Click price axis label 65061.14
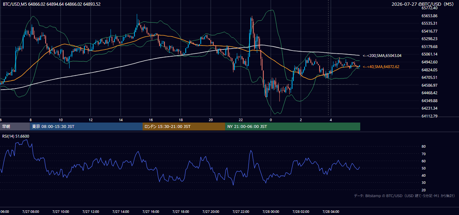The image size is (459, 215). 430,54
